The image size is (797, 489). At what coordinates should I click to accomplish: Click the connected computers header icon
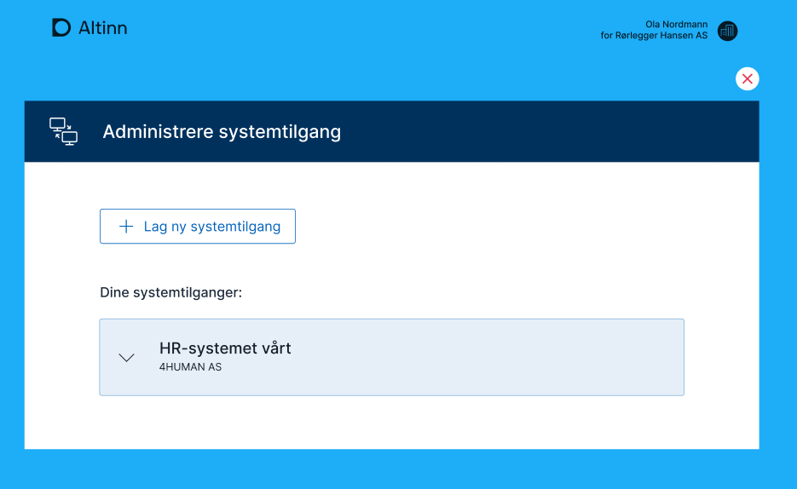(63, 132)
